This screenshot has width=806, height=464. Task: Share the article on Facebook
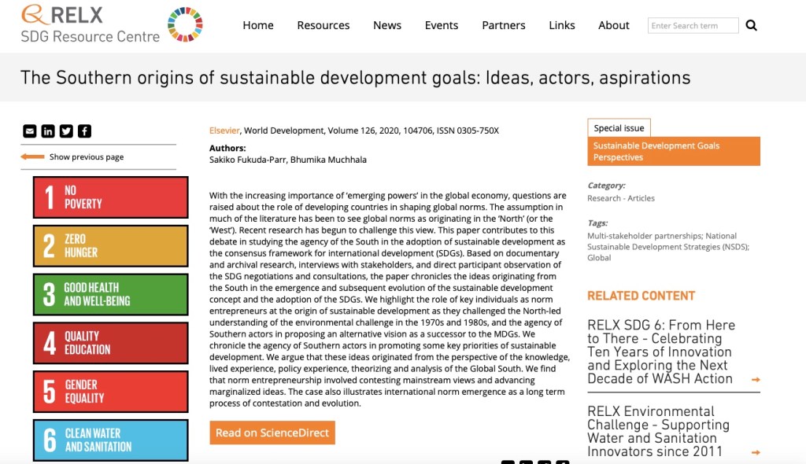(84, 131)
